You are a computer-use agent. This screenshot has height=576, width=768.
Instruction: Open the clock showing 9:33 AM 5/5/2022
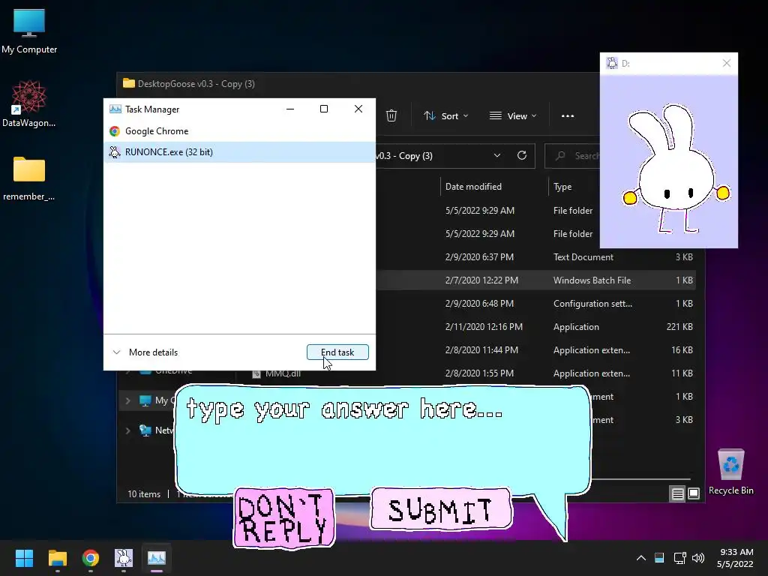point(736,558)
